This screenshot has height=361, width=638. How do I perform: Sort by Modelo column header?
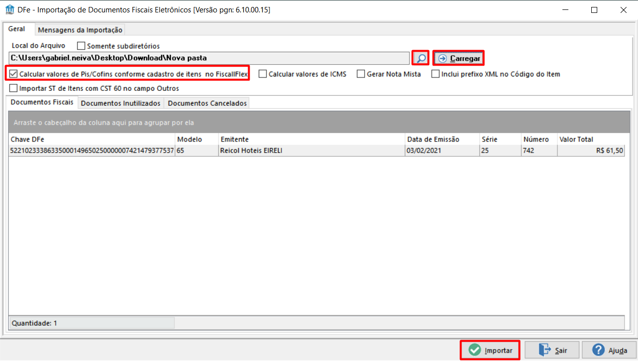[x=197, y=139]
